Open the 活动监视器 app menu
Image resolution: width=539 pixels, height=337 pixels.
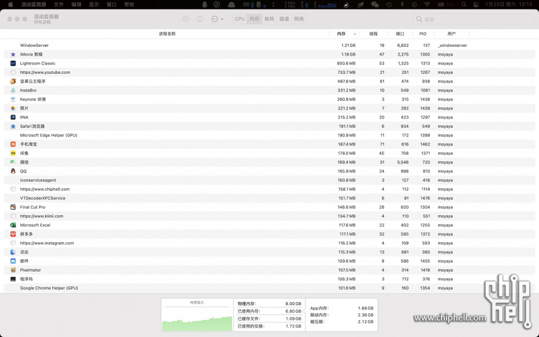pos(34,4)
